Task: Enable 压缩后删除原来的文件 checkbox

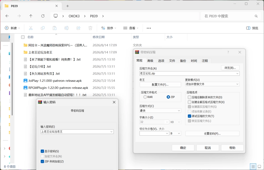Action: pos(189,97)
